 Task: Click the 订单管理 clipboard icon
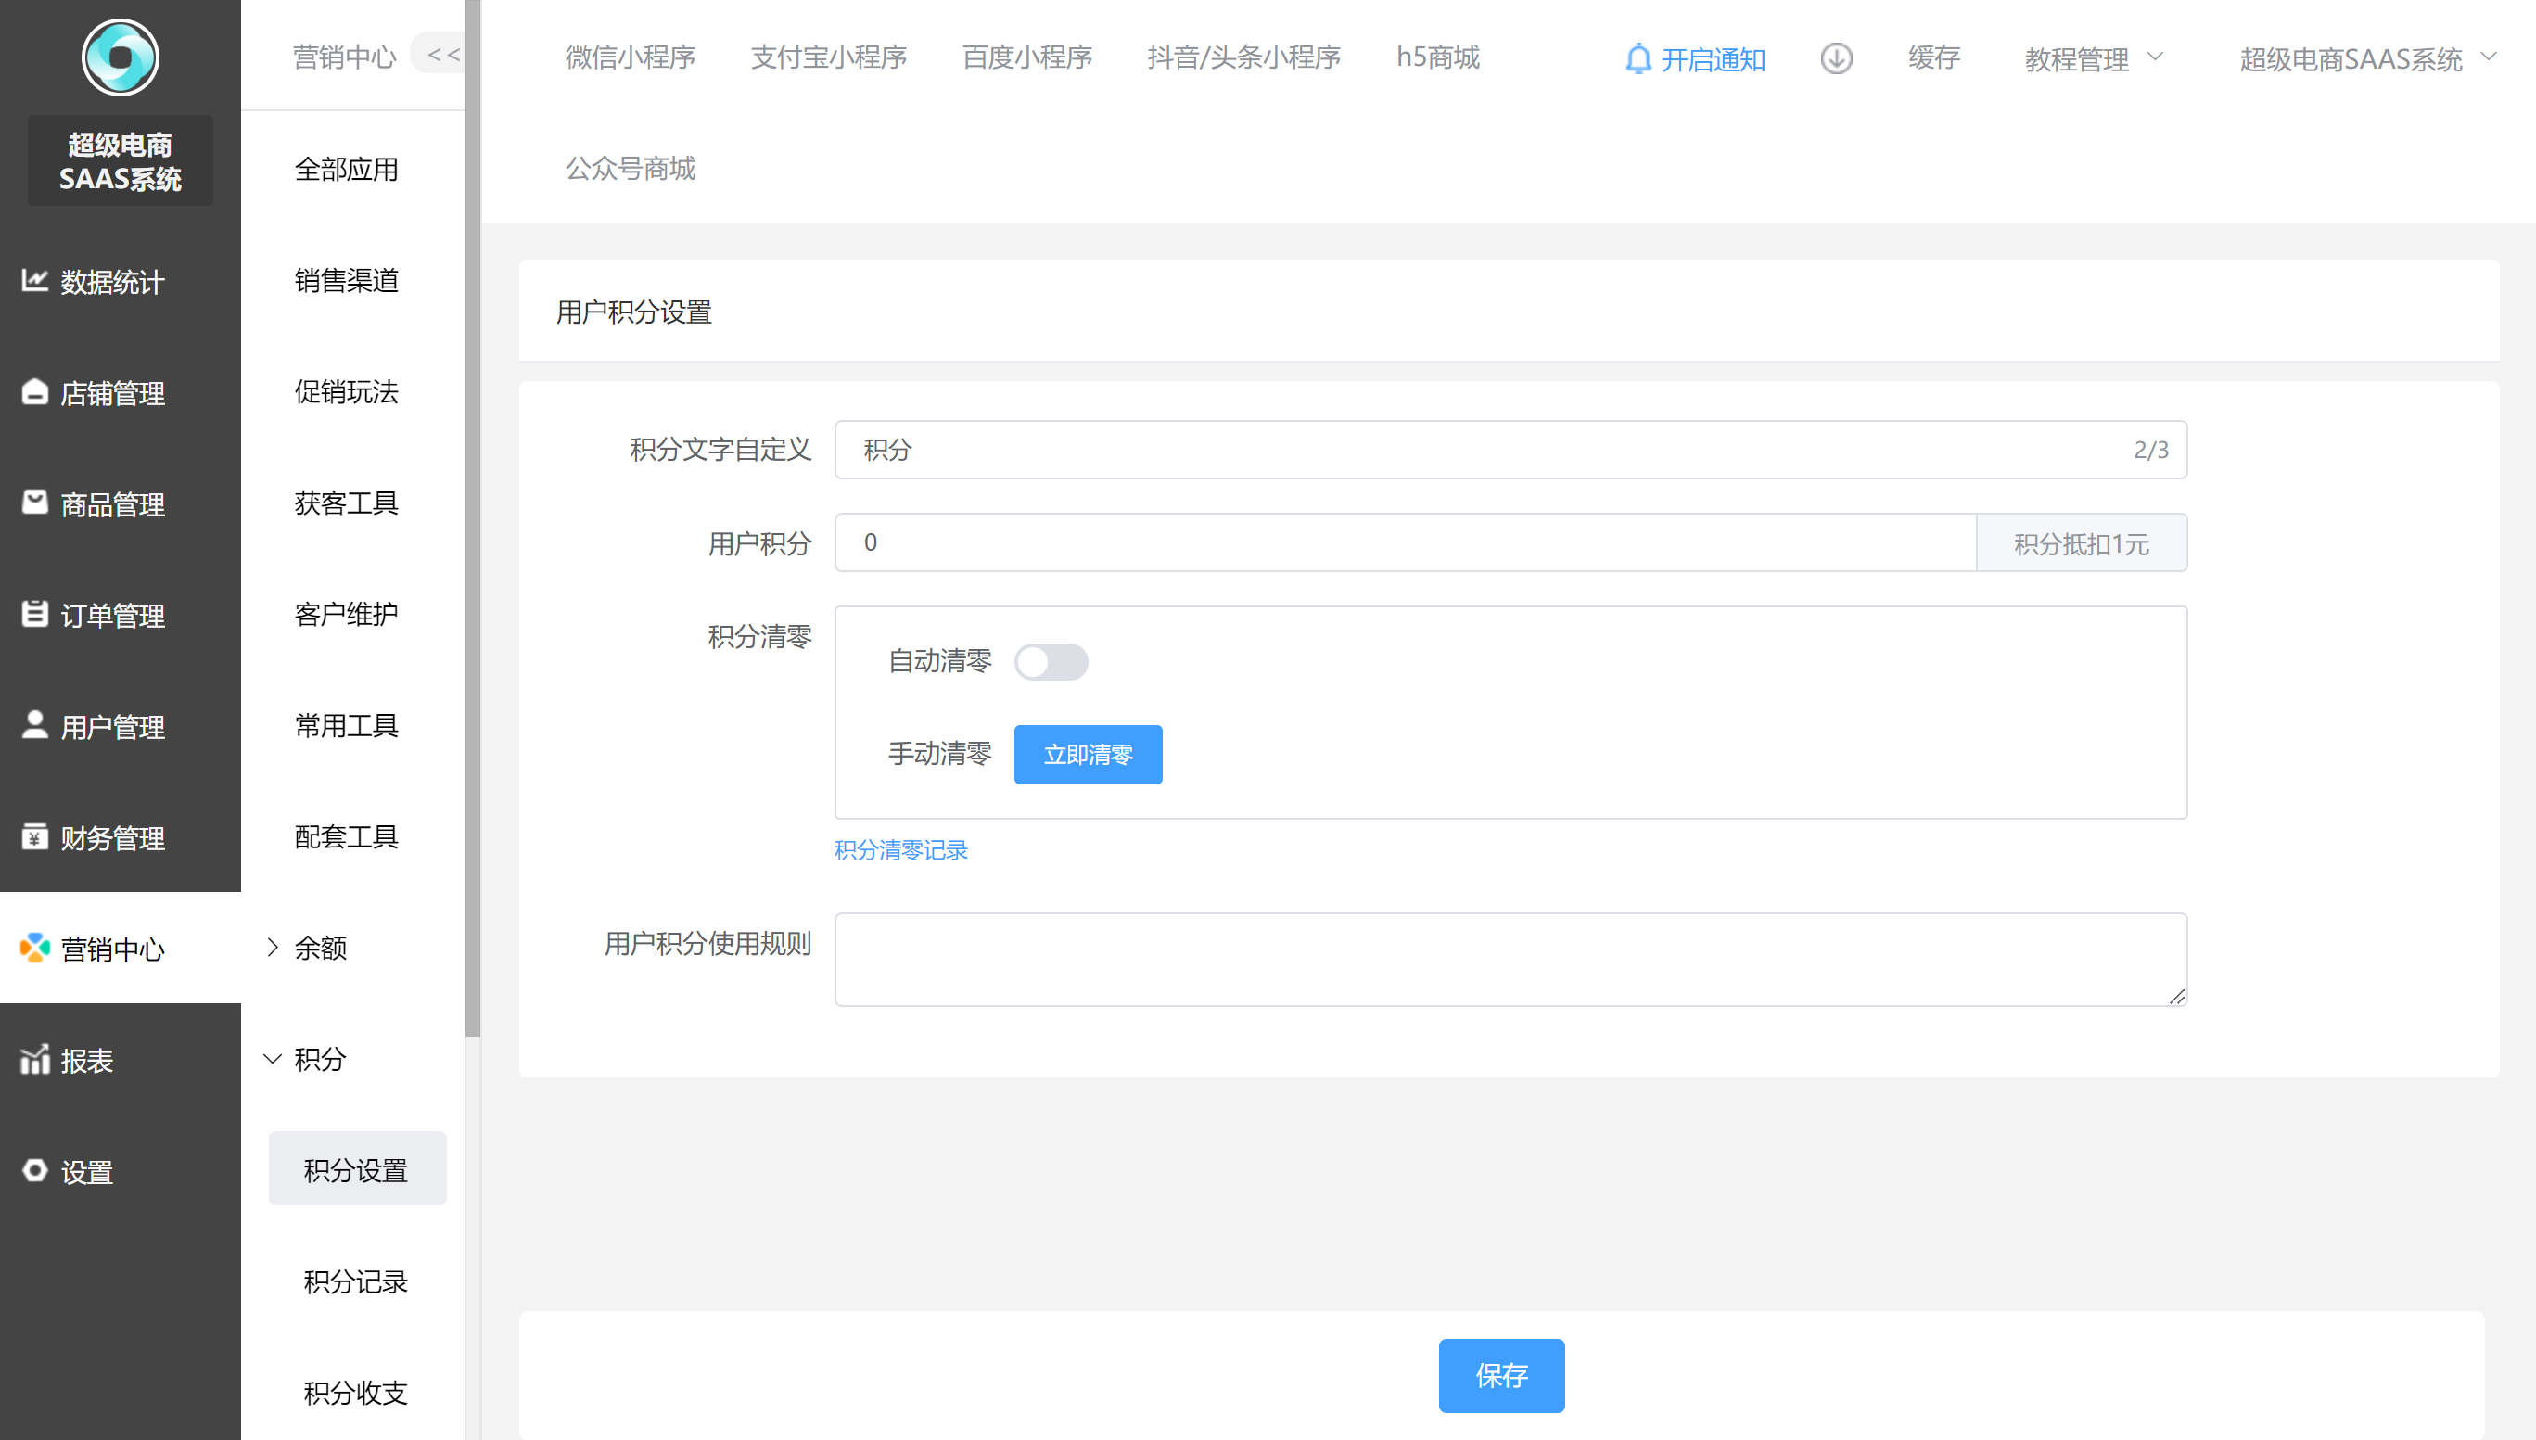pos(34,614)
